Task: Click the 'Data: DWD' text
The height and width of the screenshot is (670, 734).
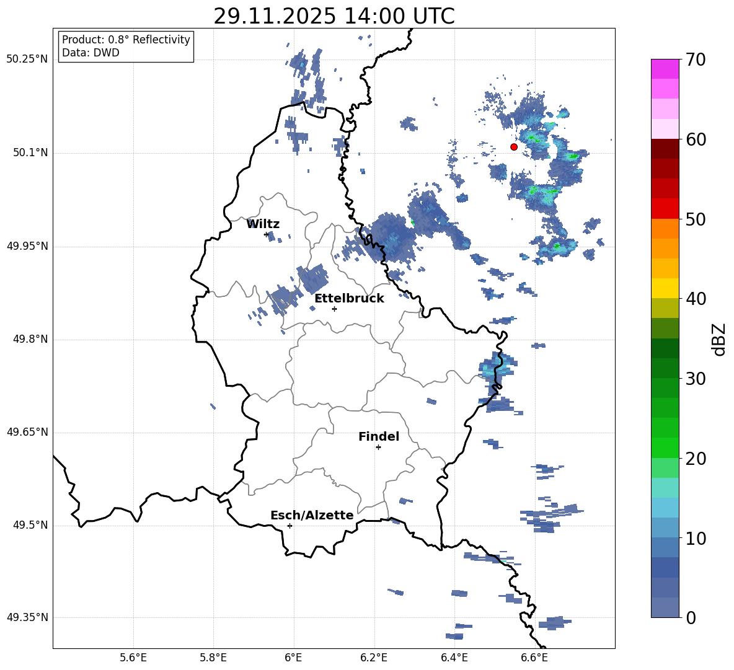Action: (x=91, y=53)
